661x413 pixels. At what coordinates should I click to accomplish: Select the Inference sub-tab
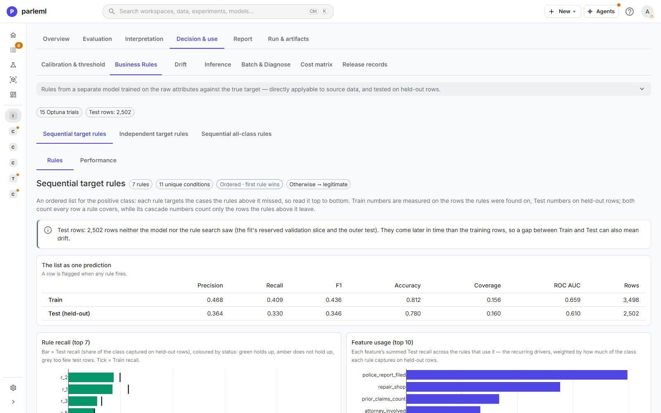point(218,64)
